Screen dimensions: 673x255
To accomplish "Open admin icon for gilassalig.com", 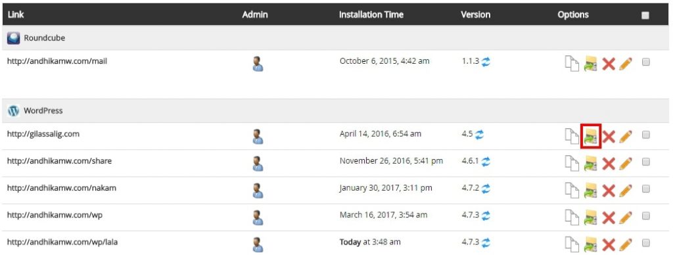I will [x=258, y=137].
